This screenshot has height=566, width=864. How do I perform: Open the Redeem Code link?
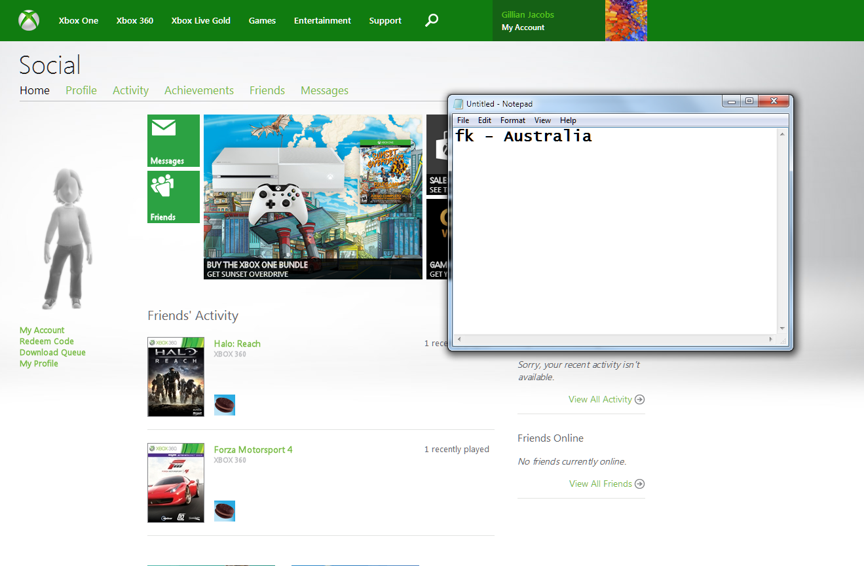(x=47, y=342)
